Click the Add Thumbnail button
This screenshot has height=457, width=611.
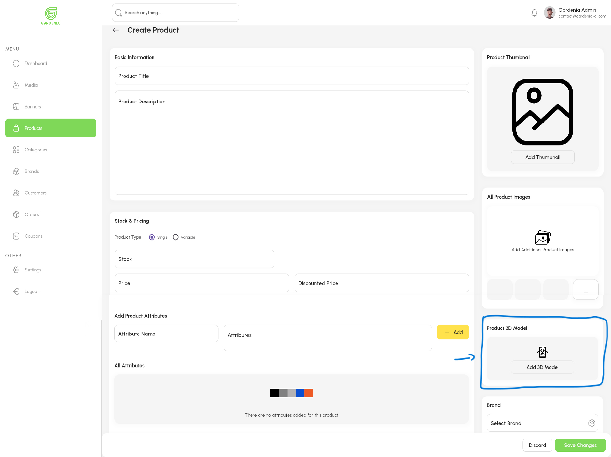point(543,157)
